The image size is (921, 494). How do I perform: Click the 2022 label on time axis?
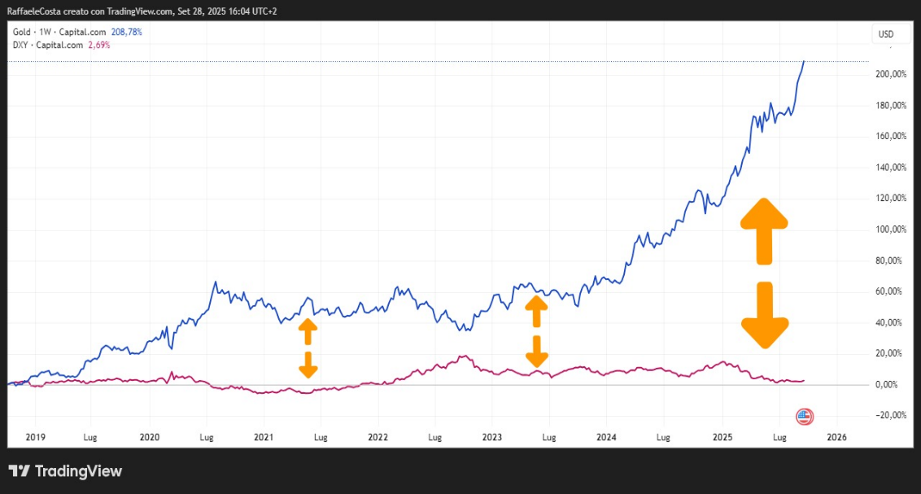coord(378,437)
